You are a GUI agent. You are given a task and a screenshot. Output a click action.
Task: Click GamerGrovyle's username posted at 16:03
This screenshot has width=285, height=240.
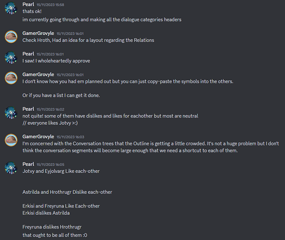pyautogui.click(x=38, y=136)
